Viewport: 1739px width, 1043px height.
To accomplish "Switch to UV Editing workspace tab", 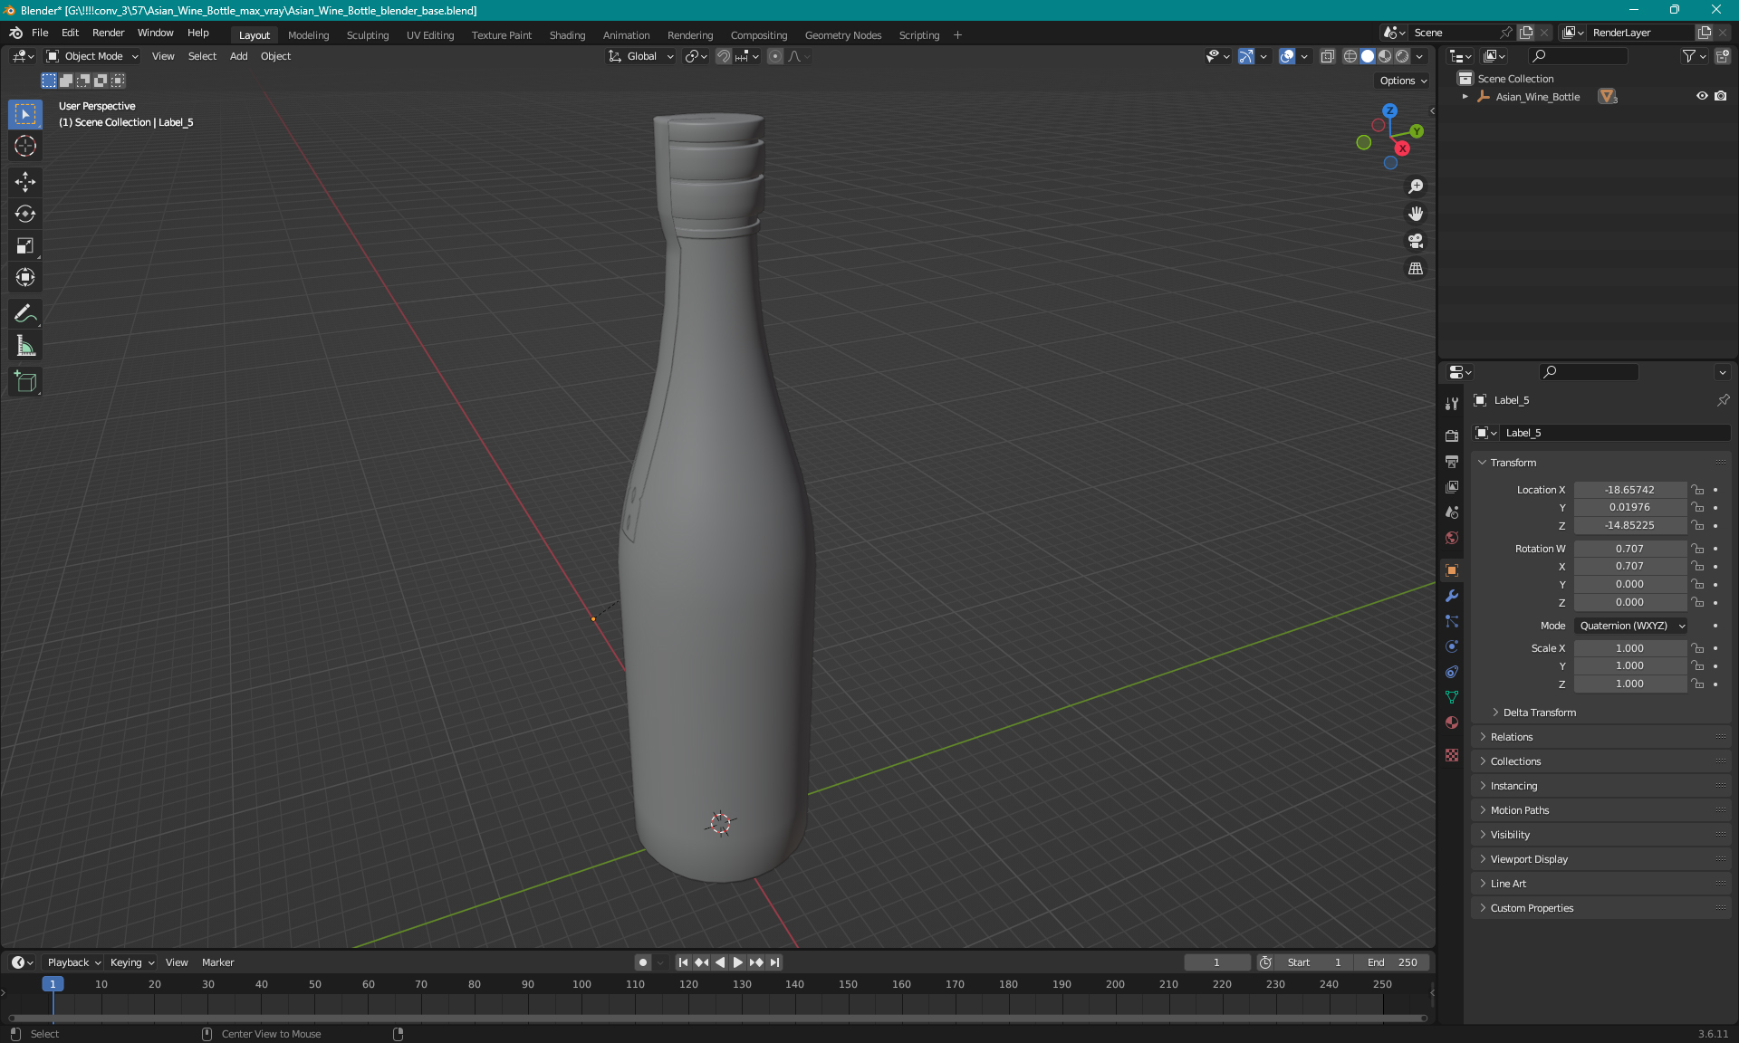I will tap(429, 35).
